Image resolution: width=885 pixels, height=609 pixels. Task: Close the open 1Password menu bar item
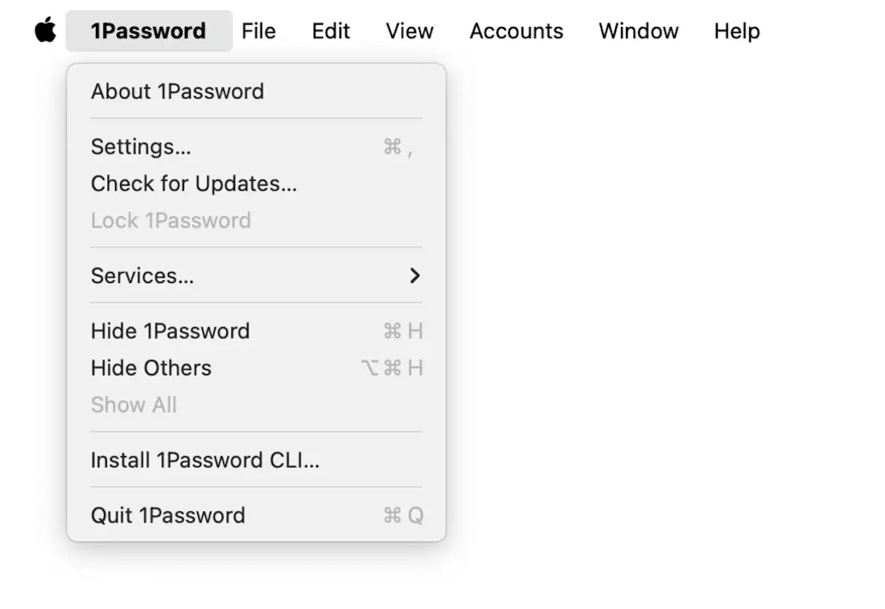coord(148,31)
